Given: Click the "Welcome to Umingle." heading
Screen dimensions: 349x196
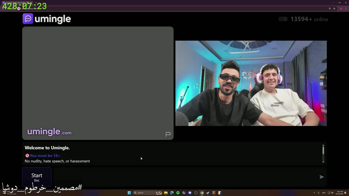Looking at the screenshot, I should (x=47, y=148).
